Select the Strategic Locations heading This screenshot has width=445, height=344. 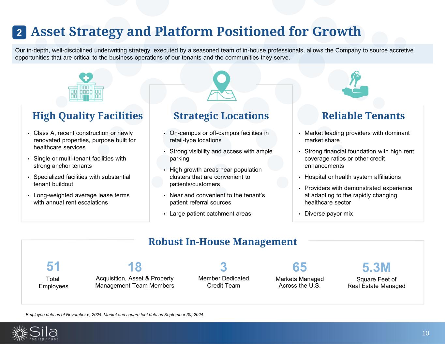(x=221, y=116)
